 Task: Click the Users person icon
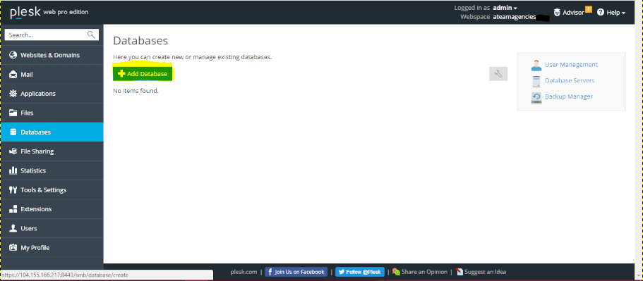click(13, 228)
